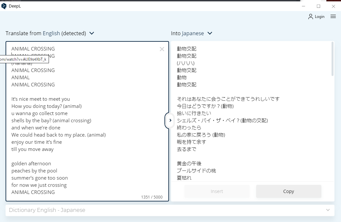Click the translated line '暇を持て余す'
This screenshot has height=222, width=341.
click(x=191, y=142)
